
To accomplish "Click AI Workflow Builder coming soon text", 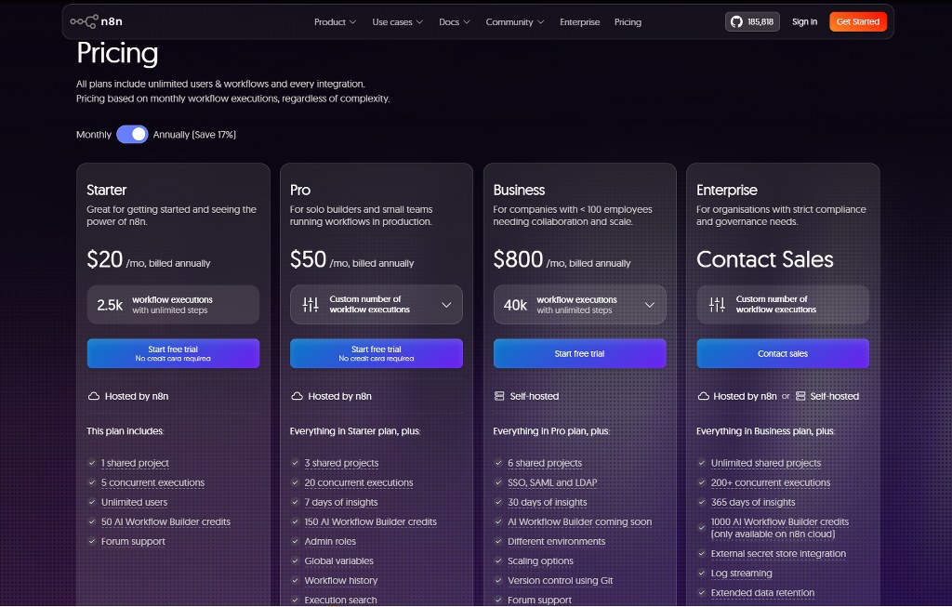I will click(580, 522).
